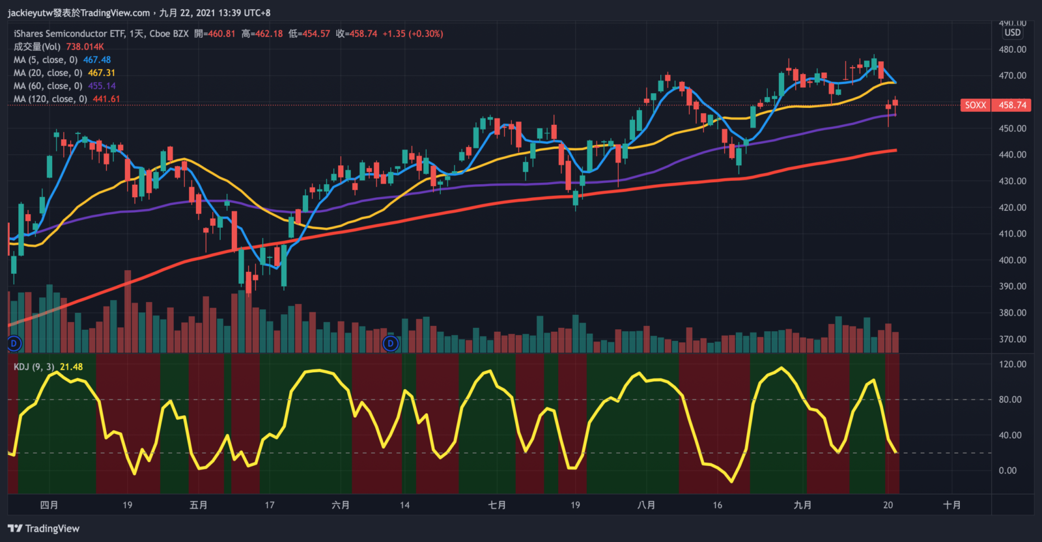Click the 1天 interval in the chart title
Image resolution: width=1042 pixels, height=542 pixels.
(136, 34)
